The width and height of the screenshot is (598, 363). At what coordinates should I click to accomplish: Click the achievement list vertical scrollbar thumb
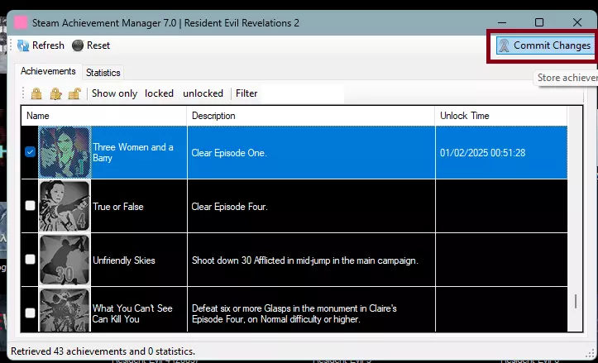point(576,302)
